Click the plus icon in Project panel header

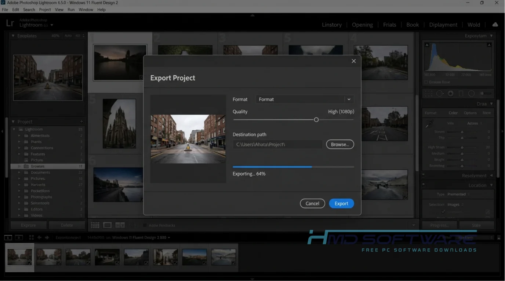click(81, 121)
